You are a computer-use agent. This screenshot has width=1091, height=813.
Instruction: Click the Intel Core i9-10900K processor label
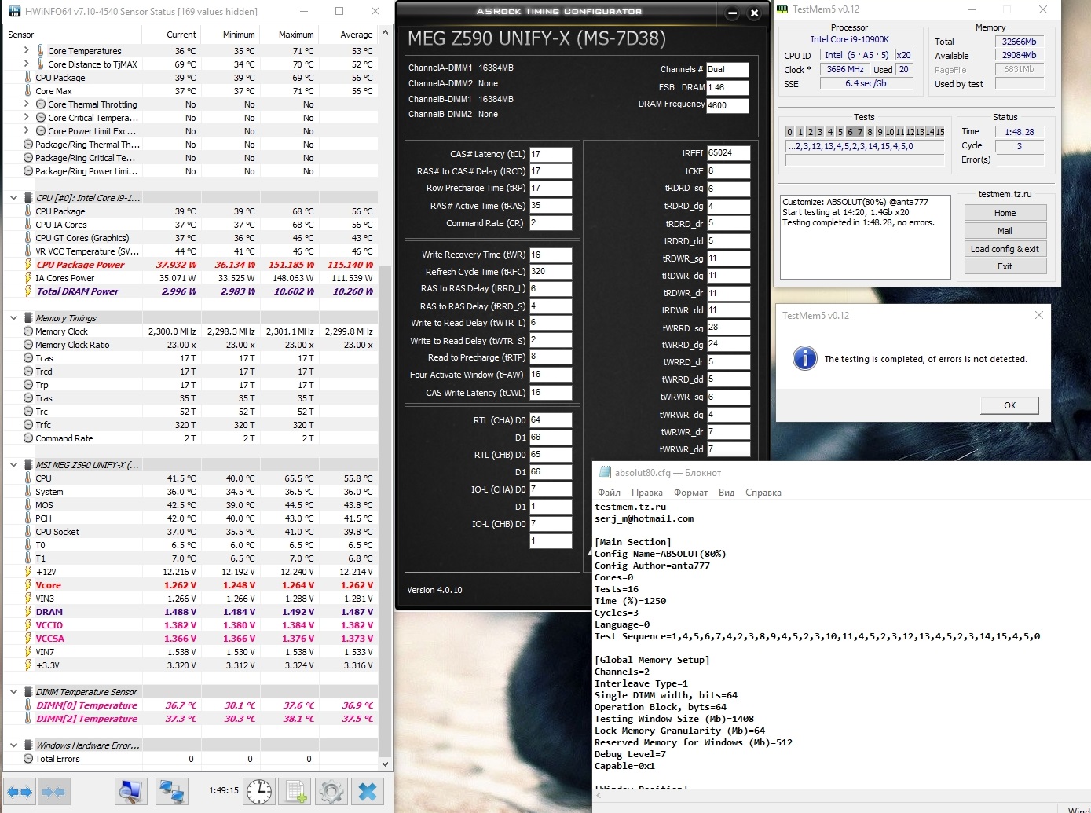pyautogui.click(x=850, y=39)
